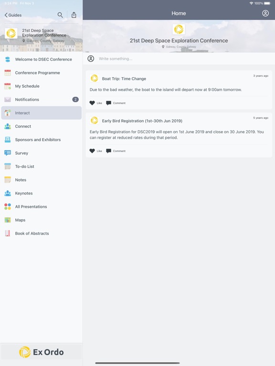This screenshot has height=366, width=275.
Task: Click the '5 years ago' timestamp
Action: coord(261,118)
